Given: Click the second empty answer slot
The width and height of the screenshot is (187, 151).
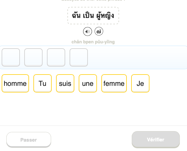Looking at the screenshot, I should click(33, 57).
